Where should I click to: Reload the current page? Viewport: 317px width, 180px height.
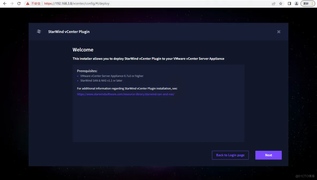(19, 3)
